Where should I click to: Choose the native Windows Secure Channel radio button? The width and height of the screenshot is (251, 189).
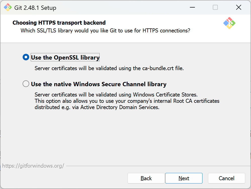pyautogui.click(x=26, y=84)
